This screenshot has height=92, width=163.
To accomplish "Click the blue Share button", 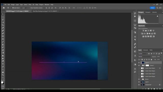I will [152, 8].
